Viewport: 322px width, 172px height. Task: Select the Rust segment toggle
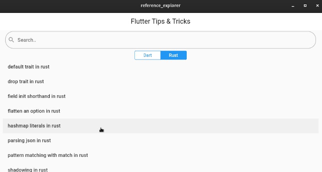point(173,55)
